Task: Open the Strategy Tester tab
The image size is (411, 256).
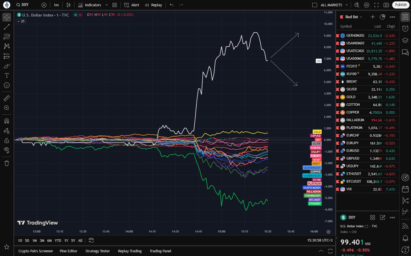Action: click(x=98, y=251)
